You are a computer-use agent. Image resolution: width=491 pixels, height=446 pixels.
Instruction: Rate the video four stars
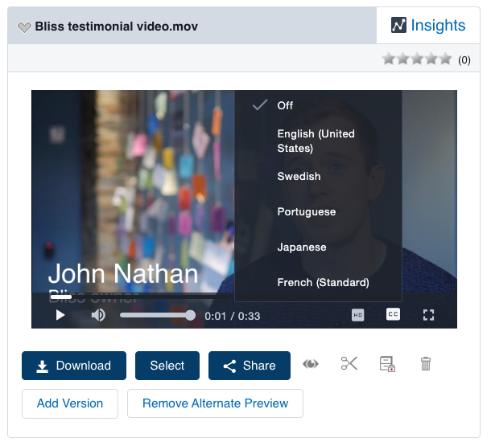431,59
